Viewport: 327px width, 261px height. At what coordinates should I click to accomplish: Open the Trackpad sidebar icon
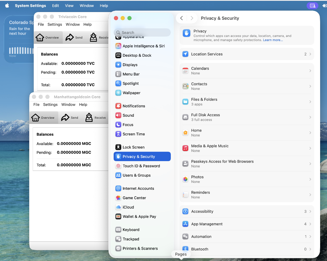coord(118,239)
